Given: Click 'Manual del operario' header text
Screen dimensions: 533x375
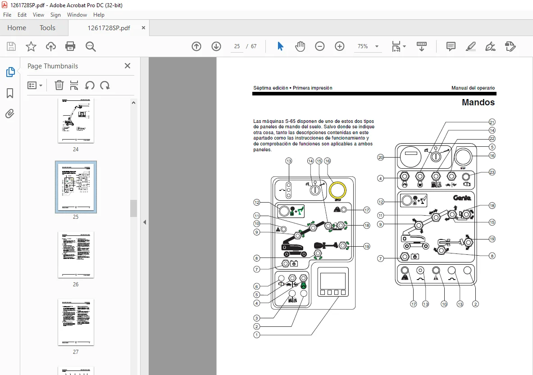Looking at the screenshot, I should click(473, 88).
